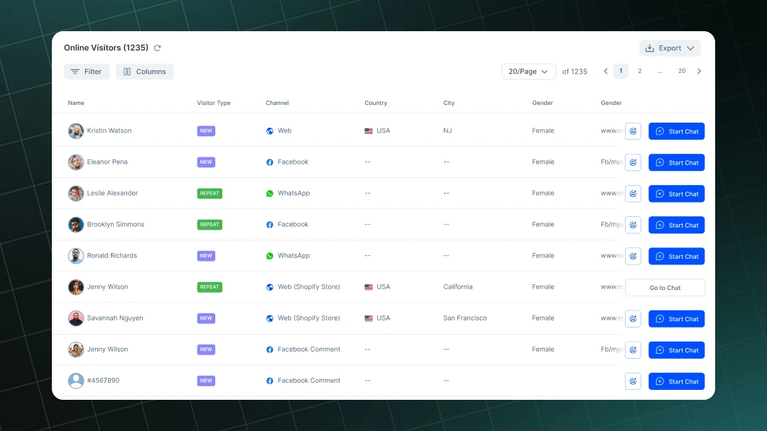The height and width of the screenshot is (431, 767).
Task: Click the WhatsApp icon in Ronald Richards's row
Action: (270, 256)
